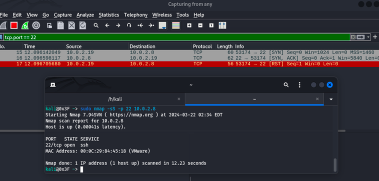Go forward in packet history

point(118,26)
